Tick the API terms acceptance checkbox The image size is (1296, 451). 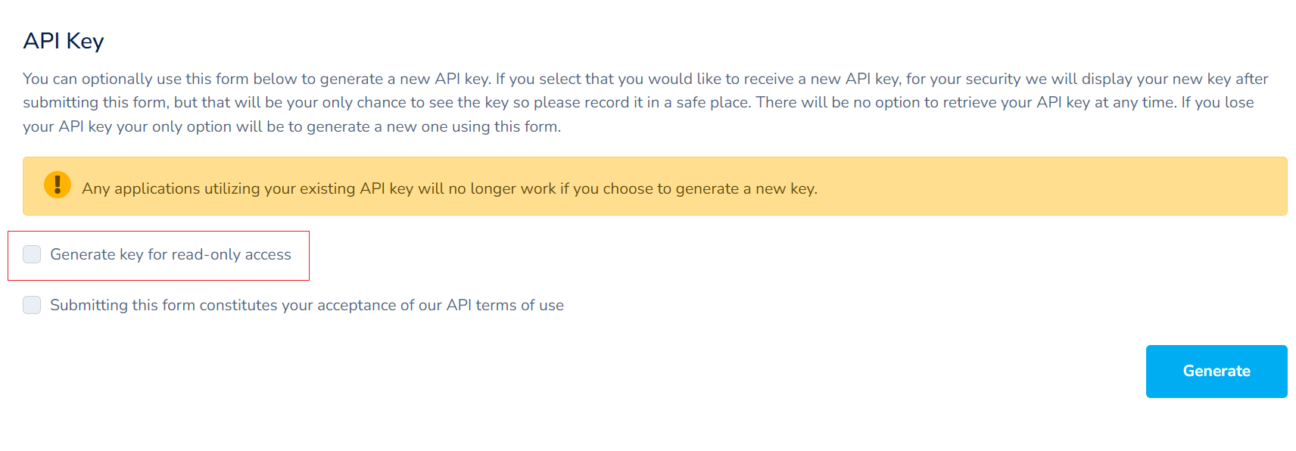click(x=32, y=305)
